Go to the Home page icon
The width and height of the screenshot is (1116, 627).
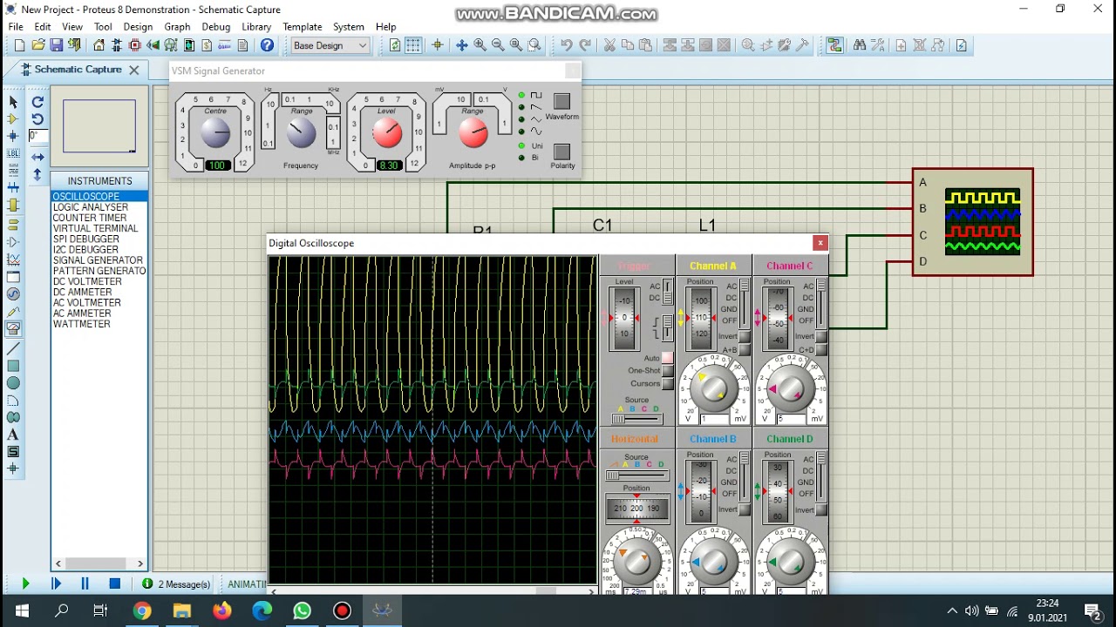tap(99, 45)
